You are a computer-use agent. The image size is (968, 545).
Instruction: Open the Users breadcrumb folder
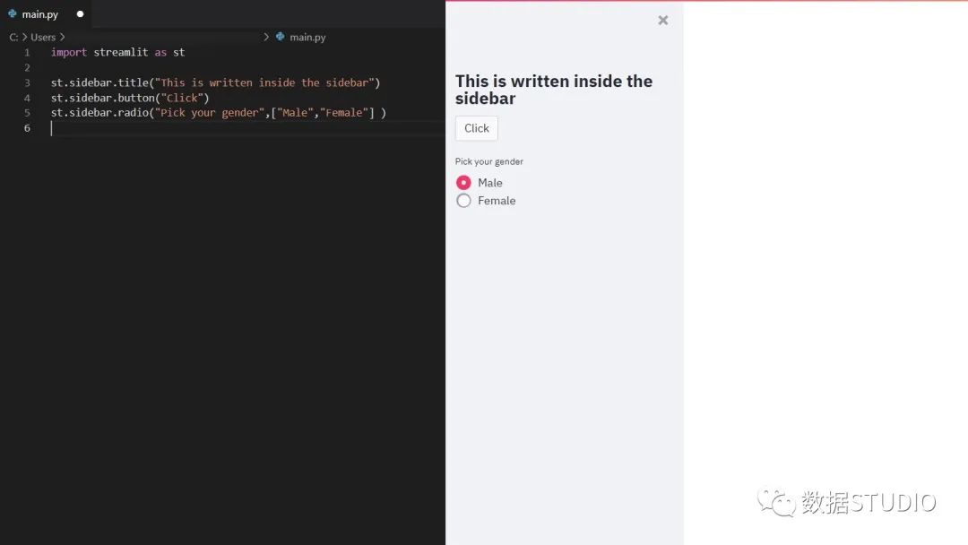[x=43, y=37]
